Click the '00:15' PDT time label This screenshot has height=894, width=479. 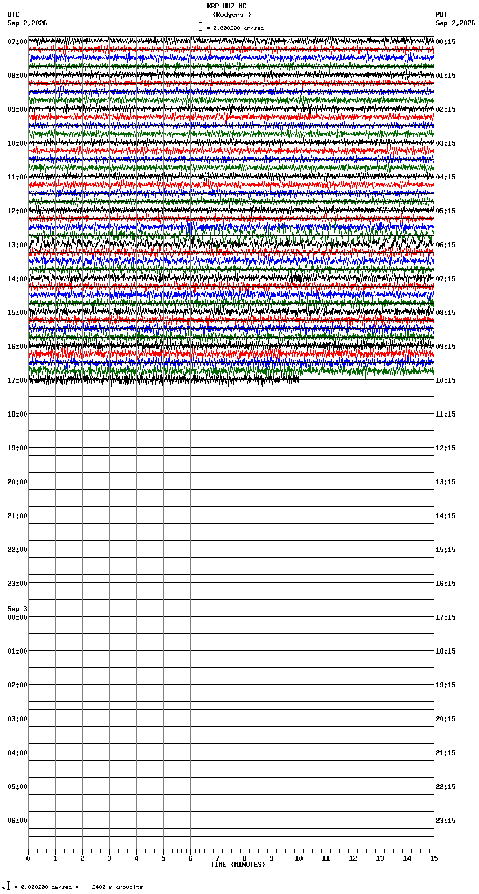[x=446, y=42]
